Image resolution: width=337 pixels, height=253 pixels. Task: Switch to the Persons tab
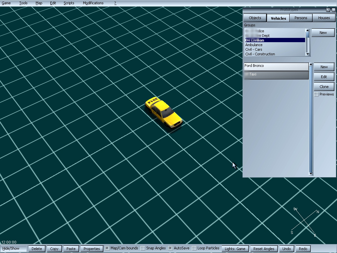[x=301, y=18]
